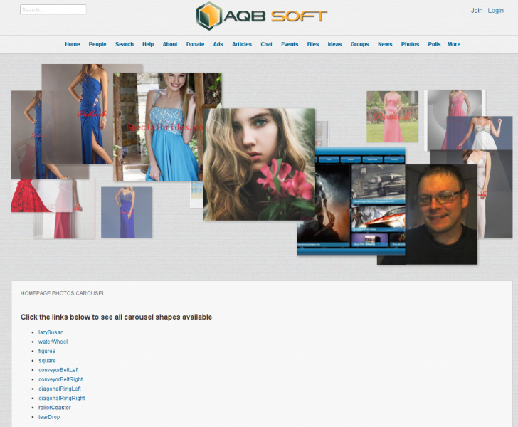Image resolution: width=518 pixels, height=427 pixels.
Task: Select the Groups menu item
Action: point(359,44)
